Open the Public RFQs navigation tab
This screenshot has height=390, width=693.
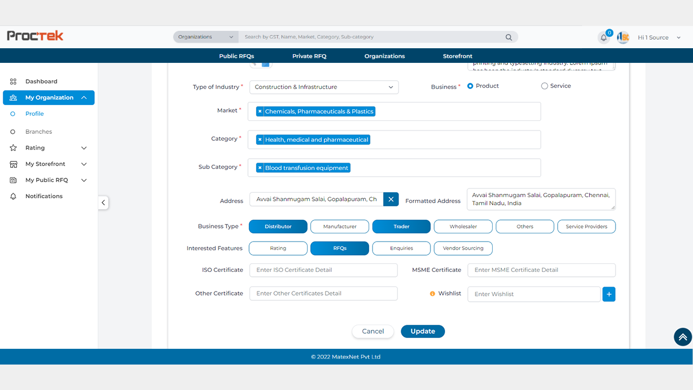pyautogui.click(x=237, y=56)
